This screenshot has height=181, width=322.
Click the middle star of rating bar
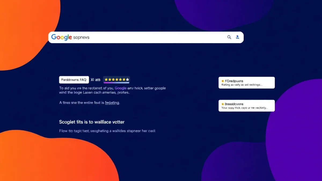pos(117,80)
